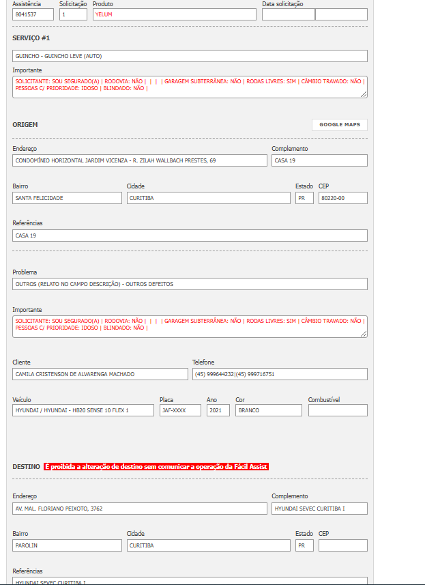Click origin Complemento field CASA 19
This screenshot has width=425, height=585.
[319, 160]
